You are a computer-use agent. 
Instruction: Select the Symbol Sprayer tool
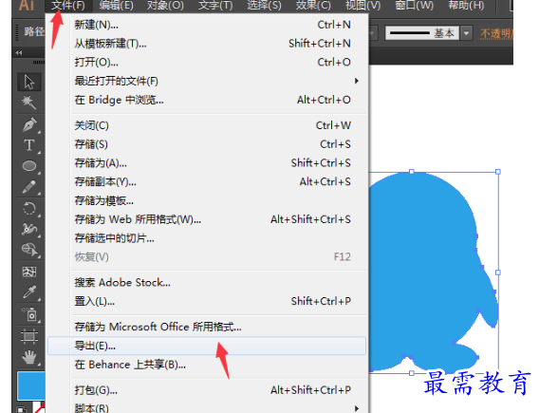(29, 314)
